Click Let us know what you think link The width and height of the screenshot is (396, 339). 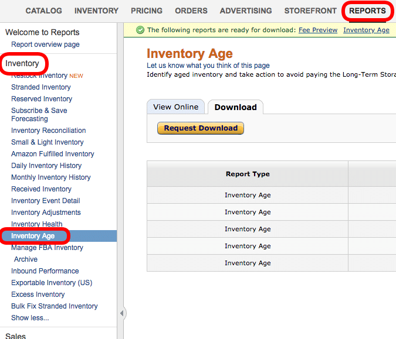[208, 66]
